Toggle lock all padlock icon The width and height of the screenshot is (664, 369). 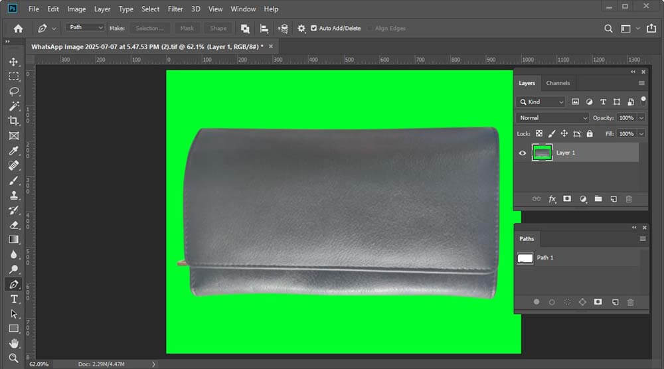pyautogui.click(x=590, y=133)
